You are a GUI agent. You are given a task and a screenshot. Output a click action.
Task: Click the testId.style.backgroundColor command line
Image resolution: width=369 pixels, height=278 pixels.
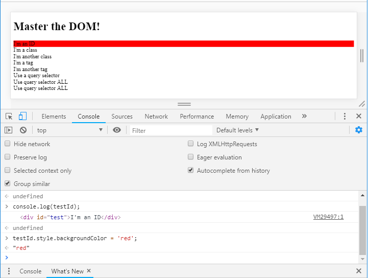click(x=75, y=239)
